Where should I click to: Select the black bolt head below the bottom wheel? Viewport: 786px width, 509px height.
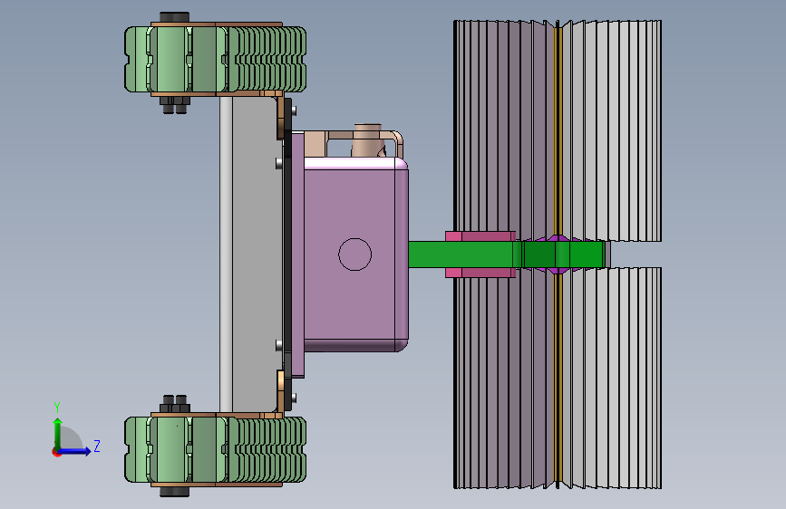(174, 492)
